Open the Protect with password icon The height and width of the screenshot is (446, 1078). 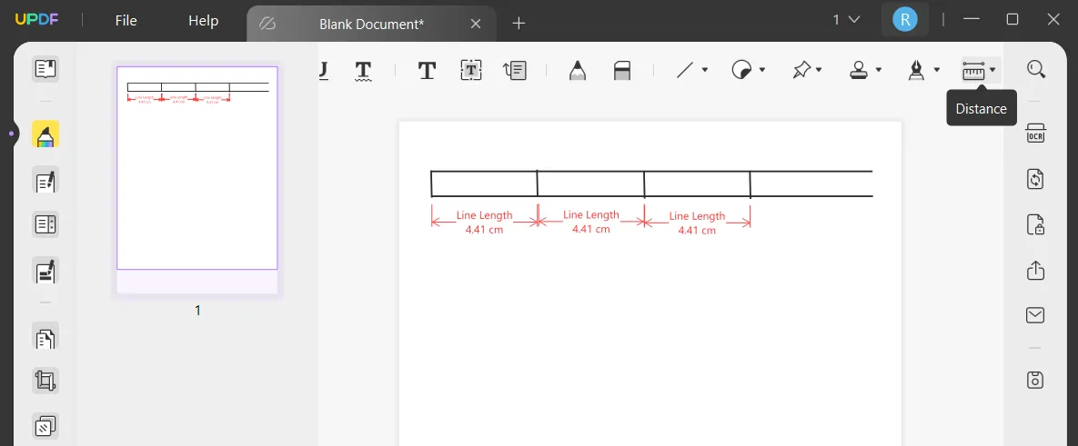tap(1035, 225)
